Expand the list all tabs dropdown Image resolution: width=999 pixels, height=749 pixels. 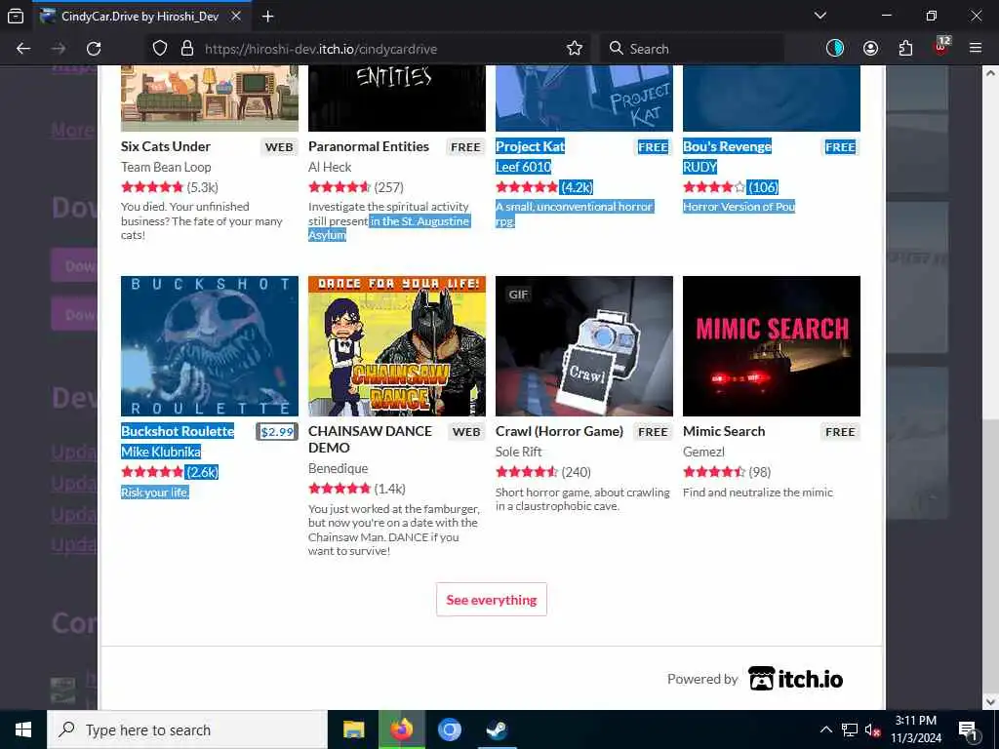(819, 16)
